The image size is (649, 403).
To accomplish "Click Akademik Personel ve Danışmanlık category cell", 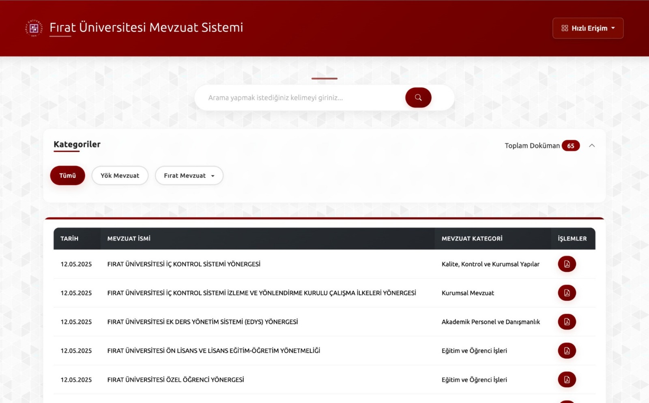I will [491, 322].
